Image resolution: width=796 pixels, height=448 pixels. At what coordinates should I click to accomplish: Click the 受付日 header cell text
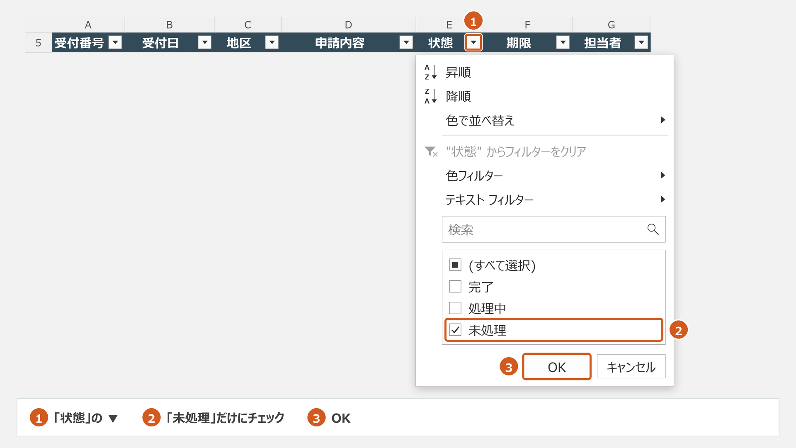point(160,43)
